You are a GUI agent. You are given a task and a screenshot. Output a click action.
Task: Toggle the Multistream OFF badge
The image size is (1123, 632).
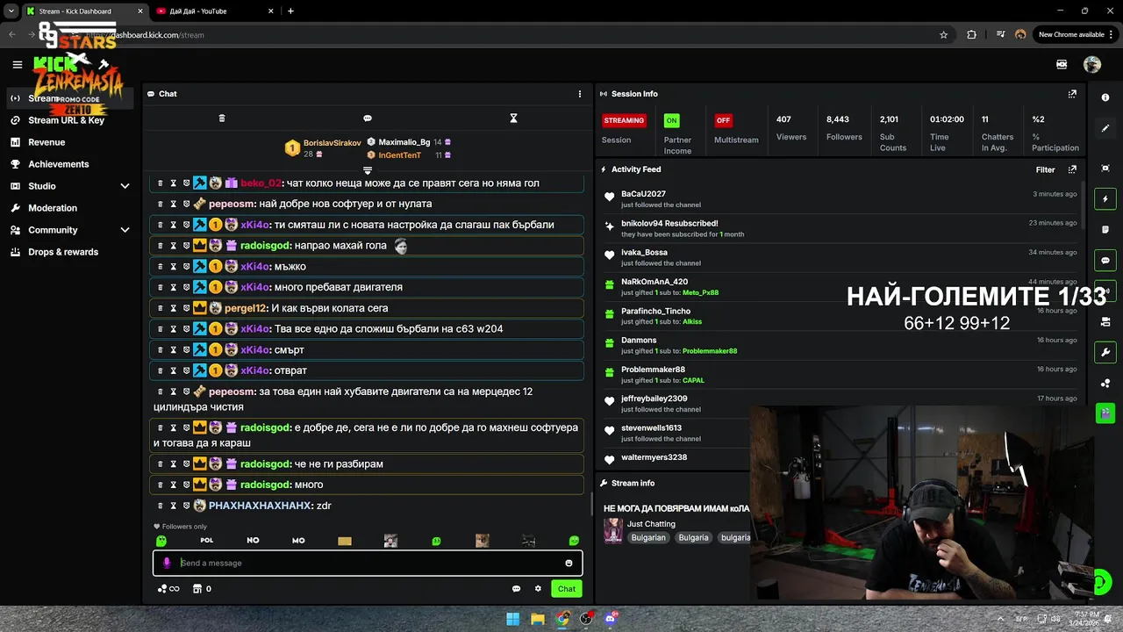(x=723, y=120)
